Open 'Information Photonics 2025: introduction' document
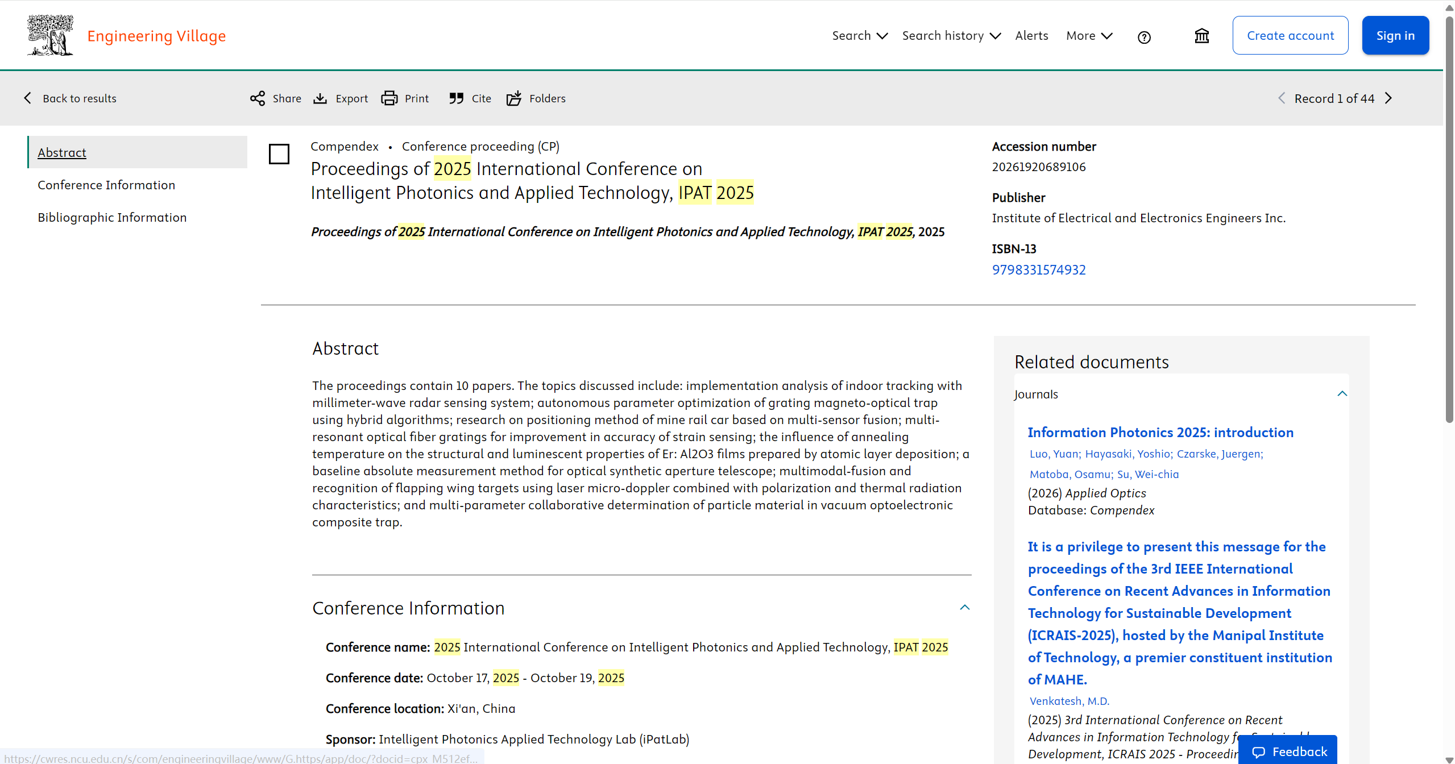This screenshot has width=1455, height=764. (x=1160, y=433)
